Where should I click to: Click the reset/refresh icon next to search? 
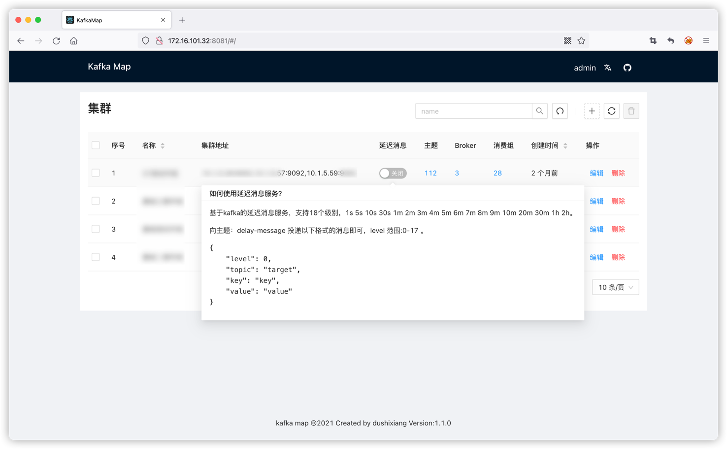point(560,111)
